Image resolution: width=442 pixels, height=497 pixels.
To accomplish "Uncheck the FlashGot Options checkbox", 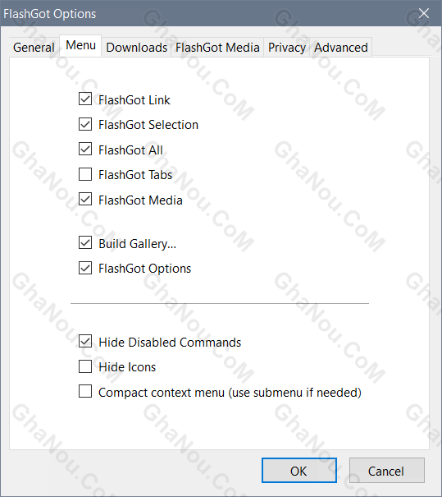I will tap(85, 268).
